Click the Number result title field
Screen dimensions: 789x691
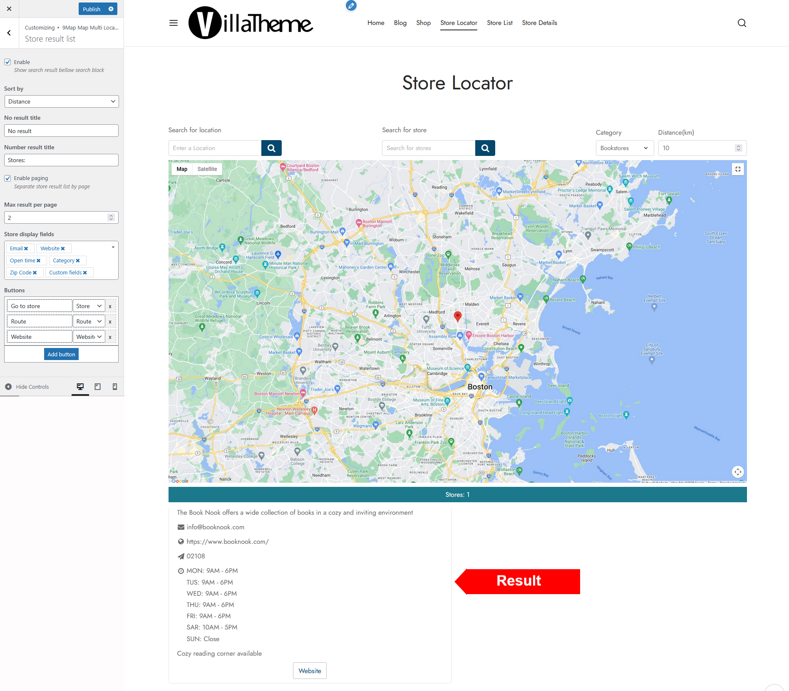[x=62, y=160]
